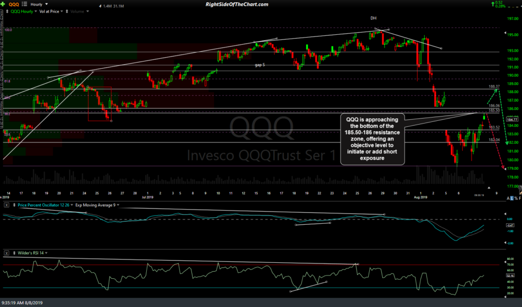Screen dimensions: 522x307
Task: Click the up triangle above the time axis
Action: coord(489,188)
